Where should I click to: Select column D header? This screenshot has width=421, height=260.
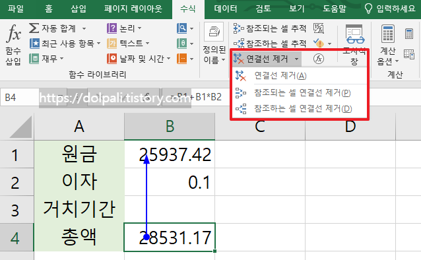tap(350, 127)
